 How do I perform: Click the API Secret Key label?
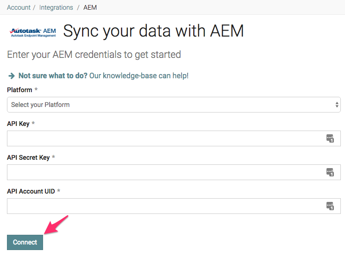(x=28, y=157)
